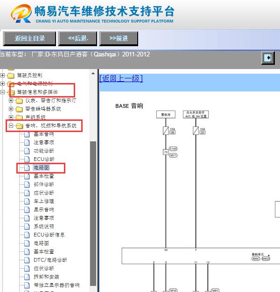Open the highlighted 电路图 page
Screen dimensions: 280x292
tap(41, 167)
